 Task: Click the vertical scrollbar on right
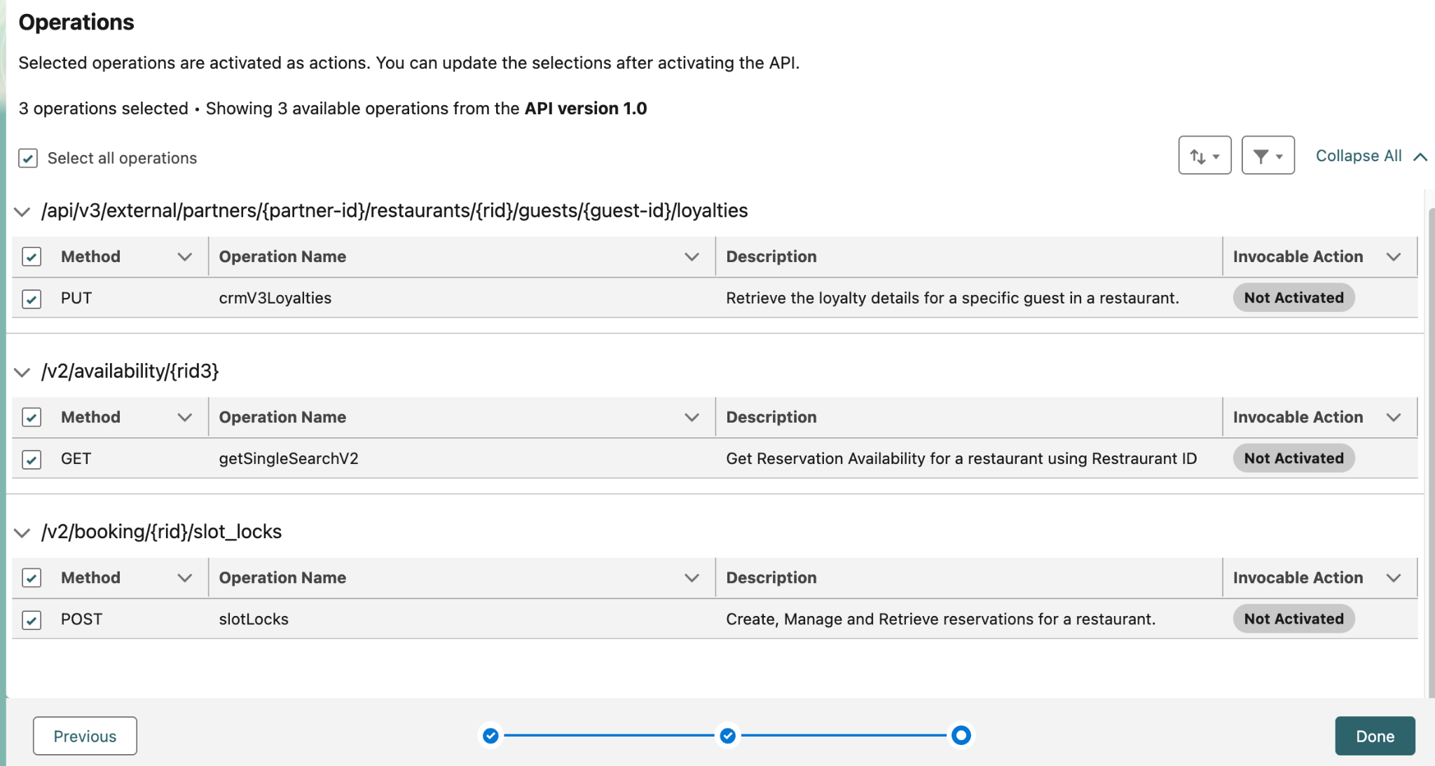pyautogui.click(x=1430, y=449)
